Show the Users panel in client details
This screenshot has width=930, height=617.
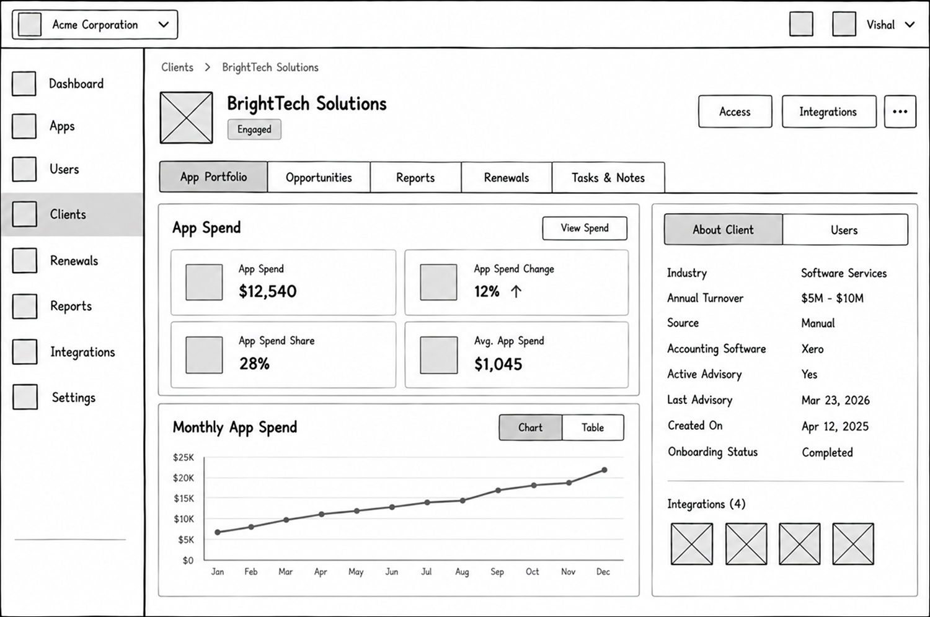(845, 230)
